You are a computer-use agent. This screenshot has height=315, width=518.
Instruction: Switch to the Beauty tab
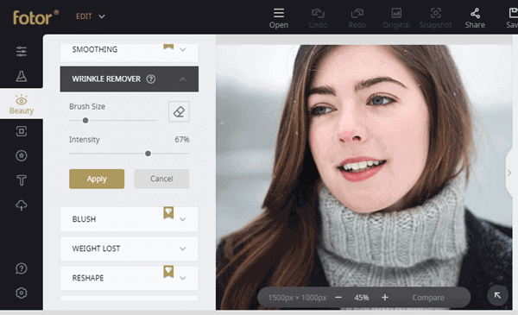tap(22, 104)
